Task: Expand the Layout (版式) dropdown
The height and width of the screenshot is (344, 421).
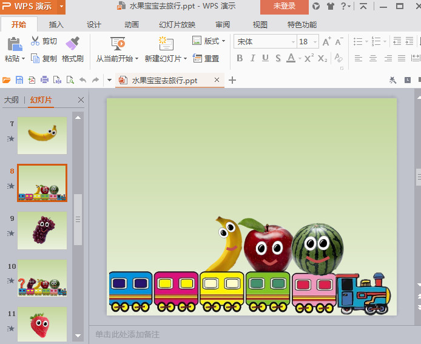Action: click(x=223, y=41)
